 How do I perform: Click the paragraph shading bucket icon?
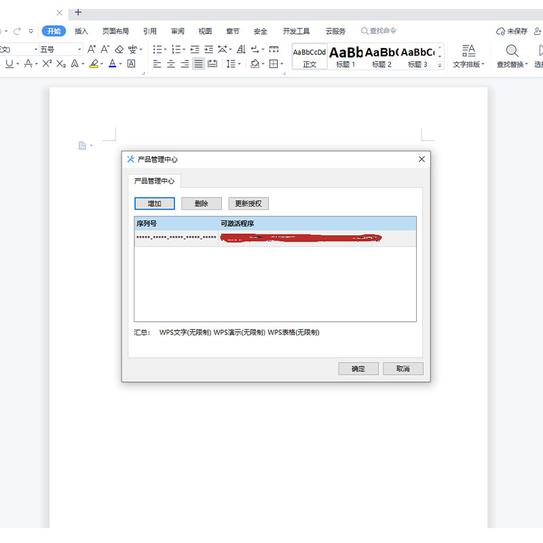click(x=255, y=64)
